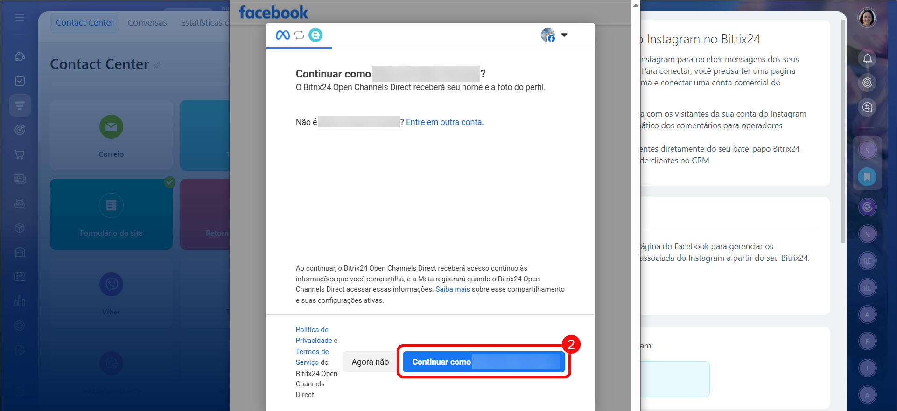Open the calendar icon in sidebar

point(20,277)
